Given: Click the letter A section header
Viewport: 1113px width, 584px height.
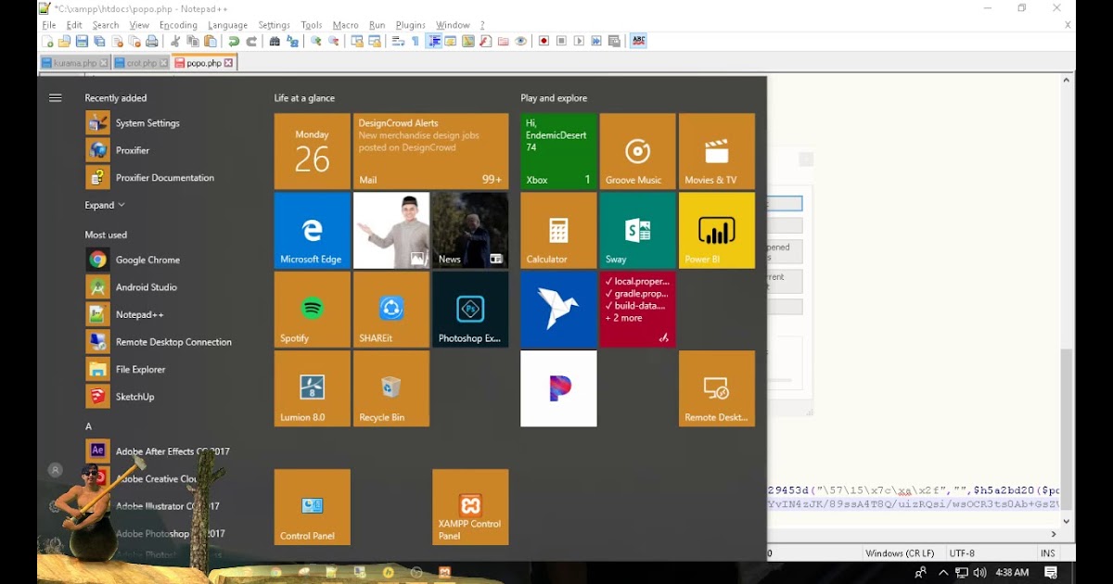Looking at the screenshot, I should [x=89, y=426].
